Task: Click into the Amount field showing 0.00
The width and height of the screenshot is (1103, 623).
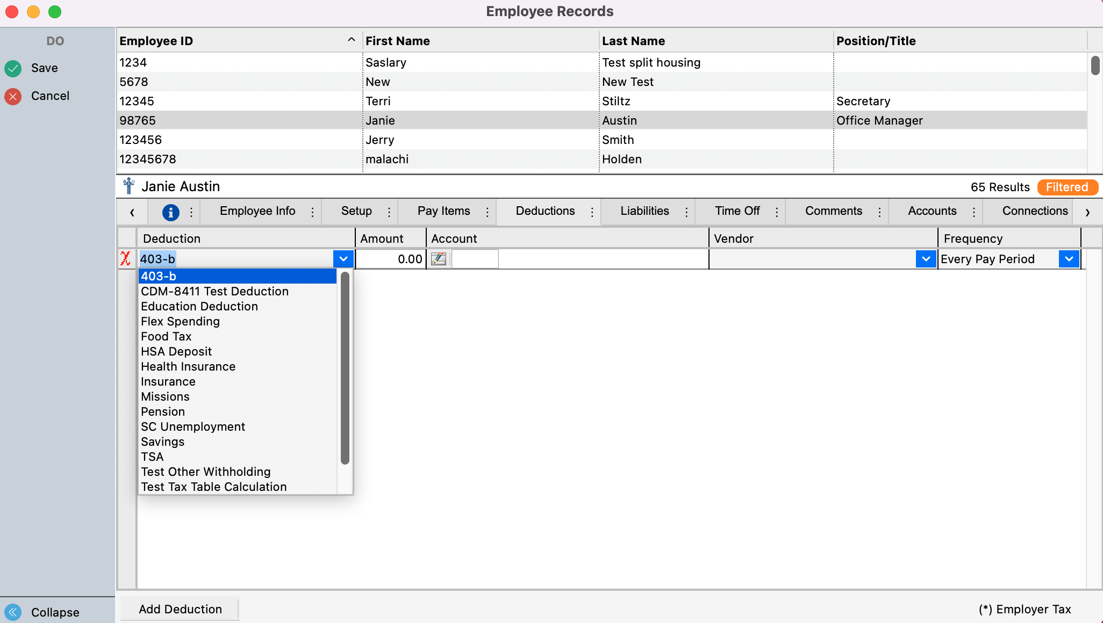Action: tap(391, 259)
